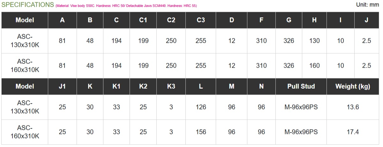Click the SPECIFICATIONS heading
This screenshot has height=147, width=383.
point(28,5)
